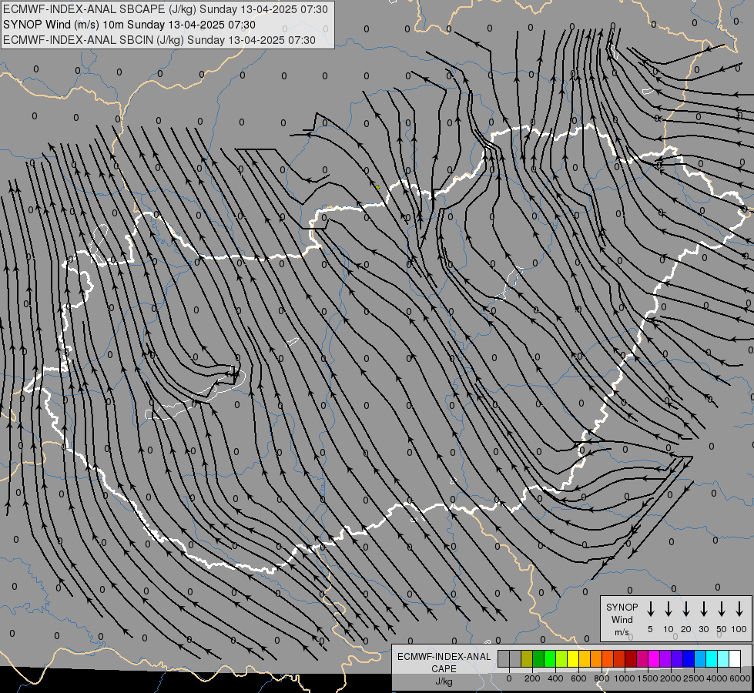
Task: Click the 800 tick label on the CAPE scale
Action: [x=602, y=678]
